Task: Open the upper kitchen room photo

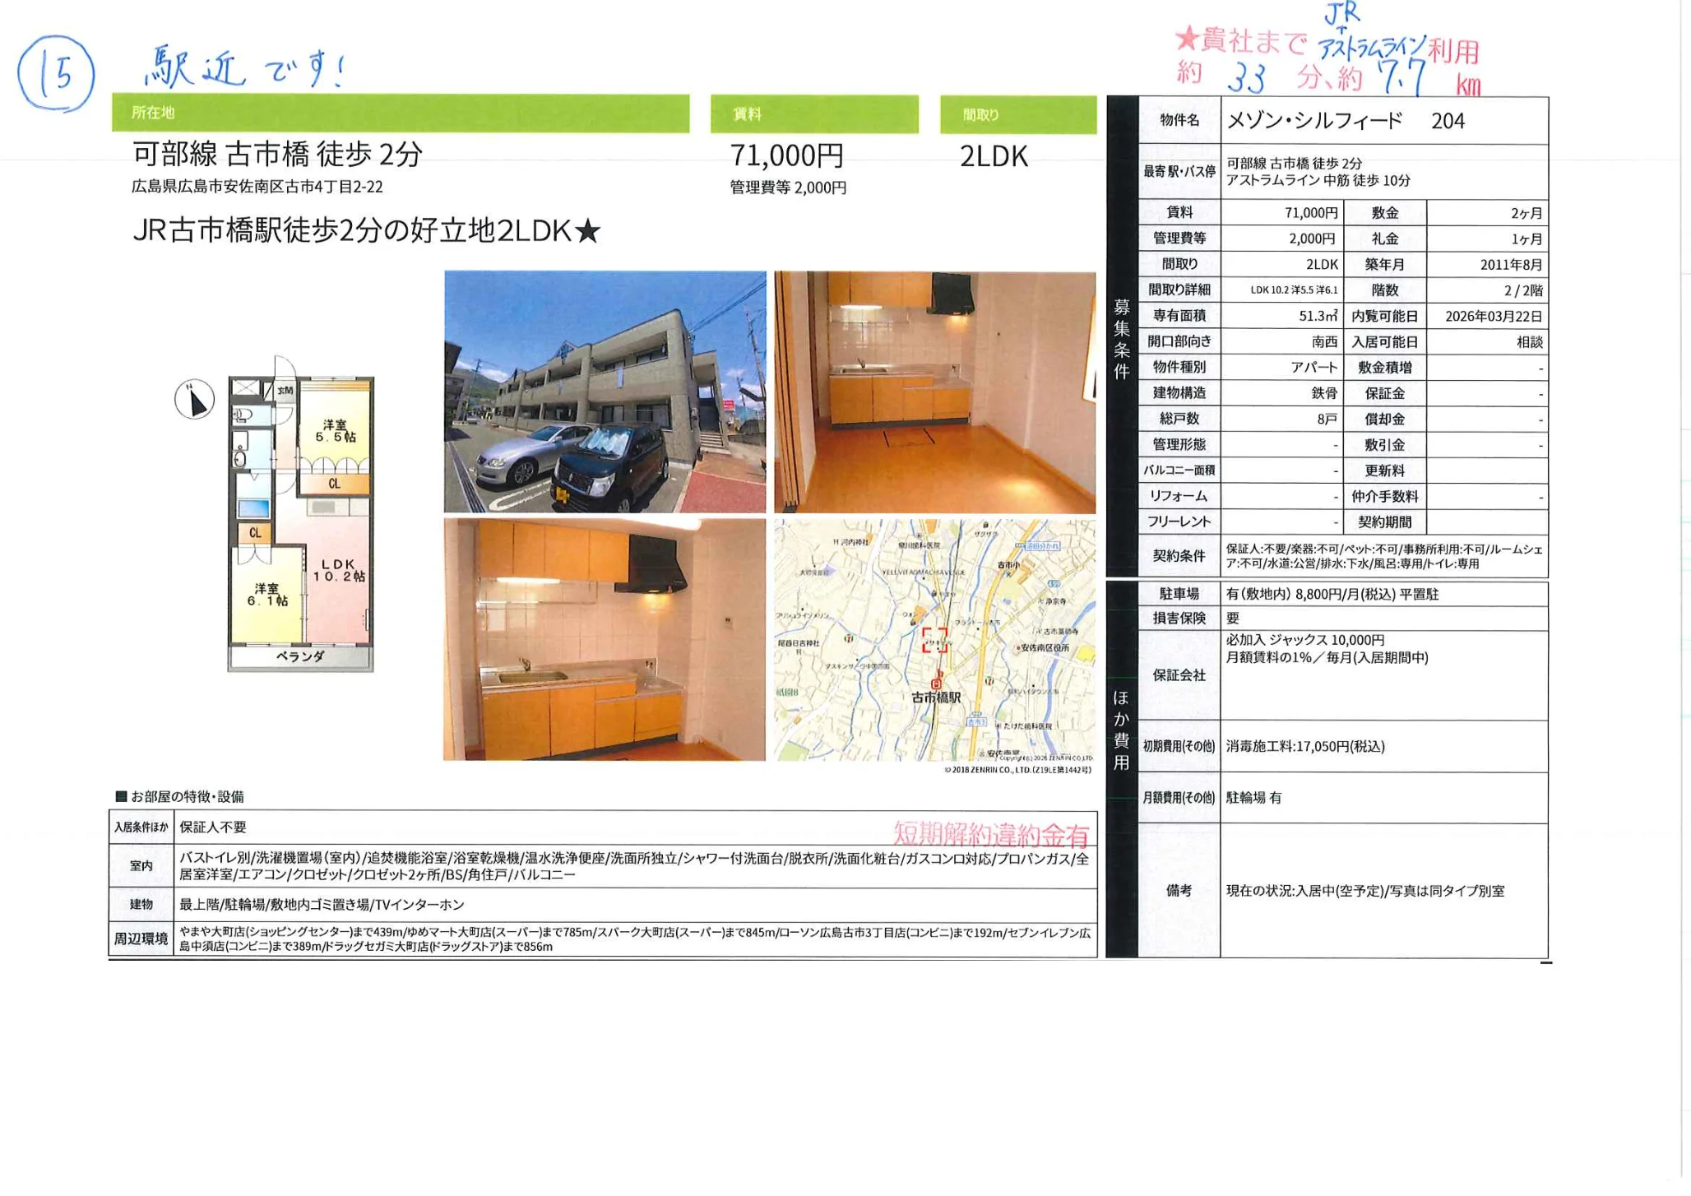Action: (x=934, y=392)
